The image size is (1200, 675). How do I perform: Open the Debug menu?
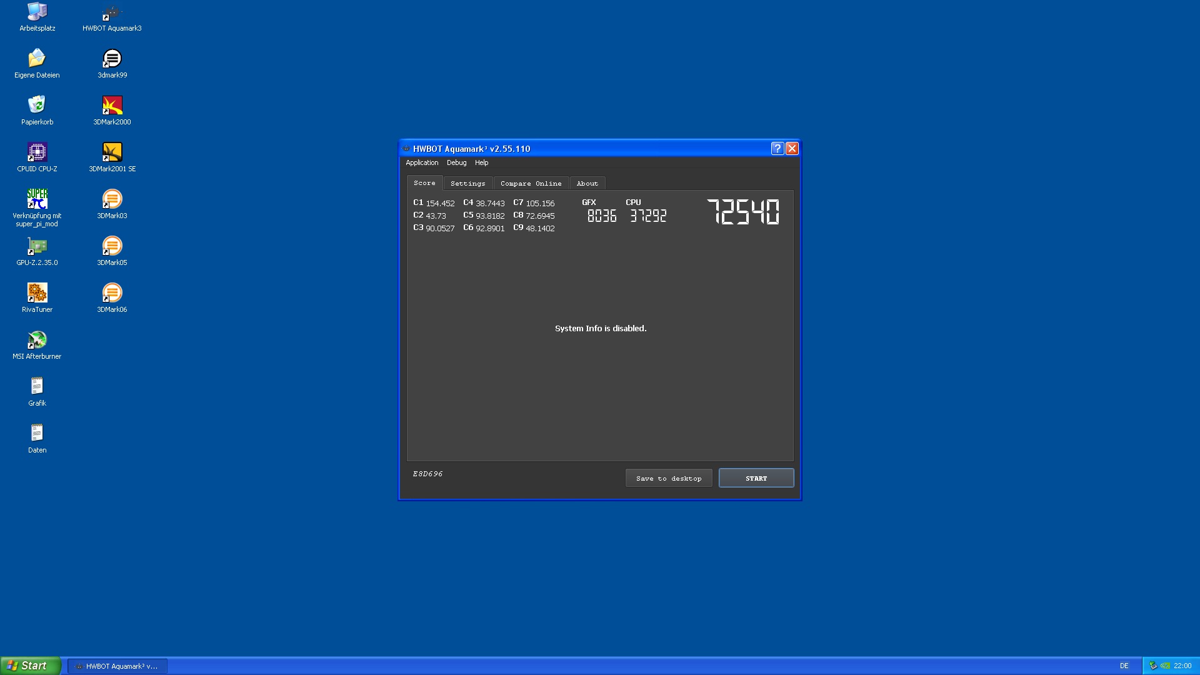tap(456, 162)
